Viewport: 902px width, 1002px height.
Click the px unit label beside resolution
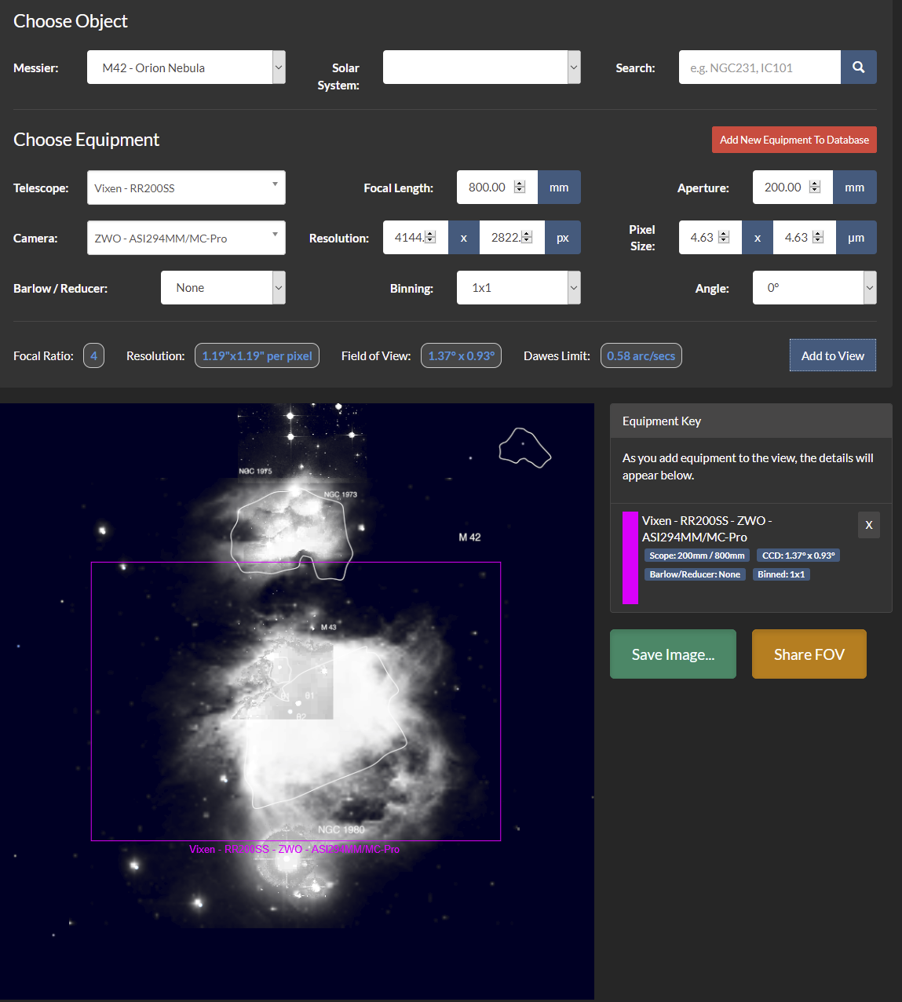pyautogui.click(x=563, y=238)
